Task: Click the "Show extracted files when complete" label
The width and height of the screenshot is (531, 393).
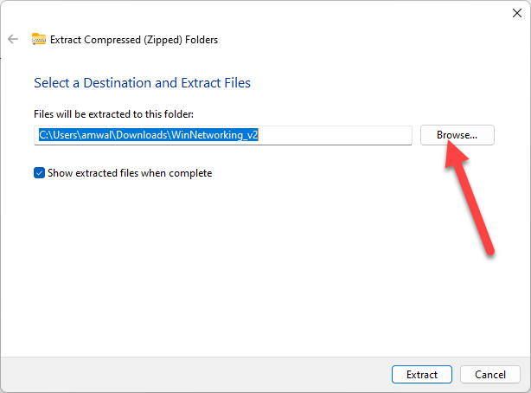Action: click(130, 173)
